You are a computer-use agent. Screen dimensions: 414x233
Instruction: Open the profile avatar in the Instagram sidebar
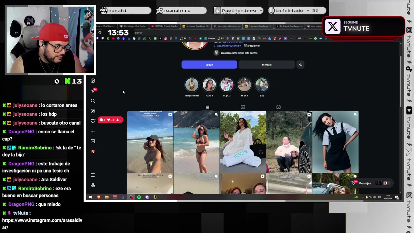point(93,151)
